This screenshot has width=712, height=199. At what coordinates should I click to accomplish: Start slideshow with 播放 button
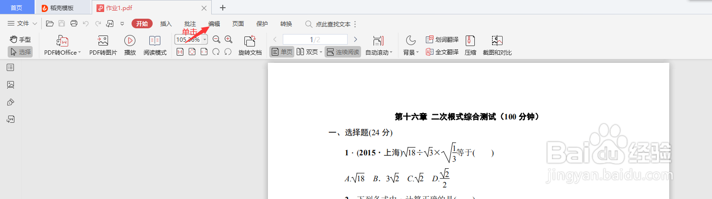click(x=130, y=46)
